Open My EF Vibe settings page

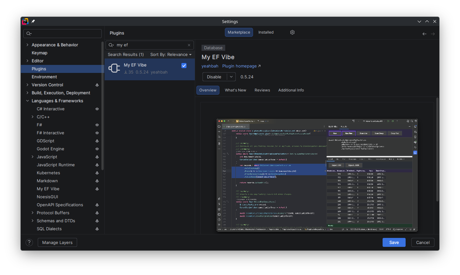click(x=48, y=189)
